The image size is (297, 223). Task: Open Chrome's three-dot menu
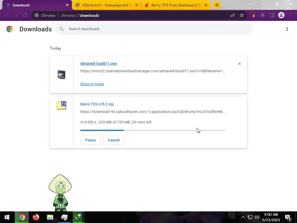[291, 15]
